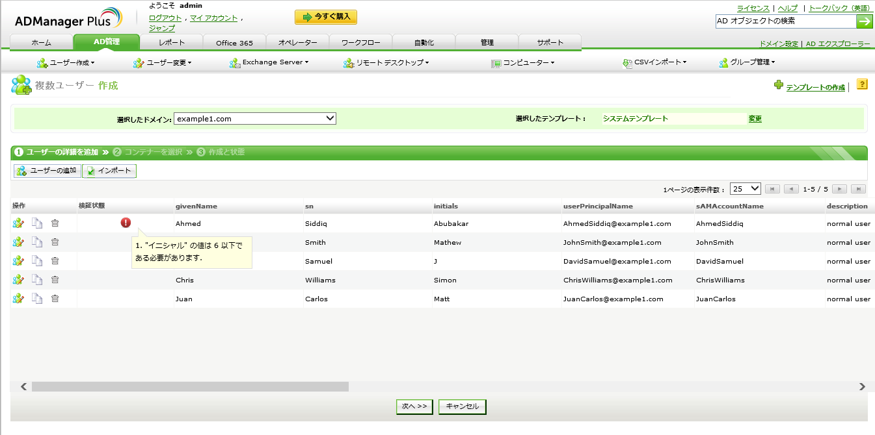Open the ドメイン設定 link
Image resolution: width=875 pixels, height=435 pixels.
click(x=779, y=44)
